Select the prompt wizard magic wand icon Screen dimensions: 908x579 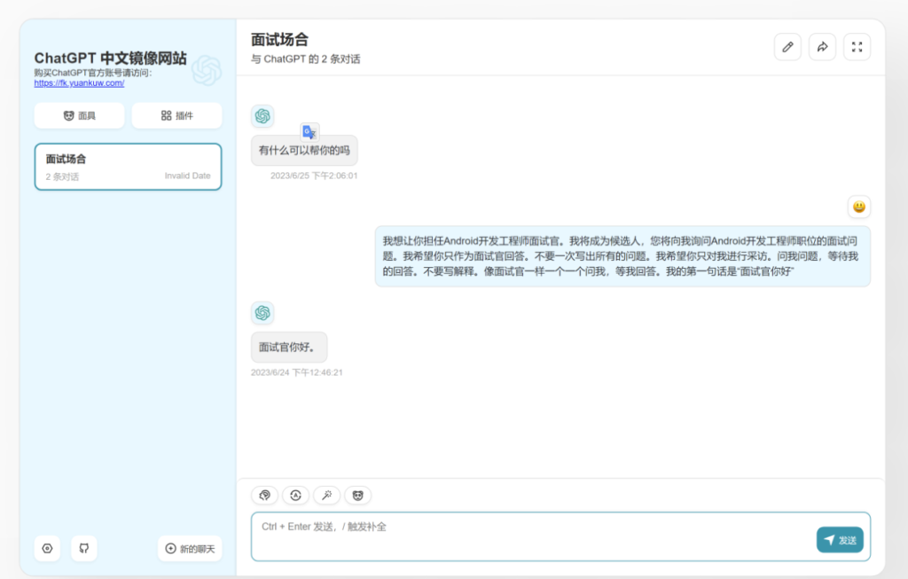(326, 495)
